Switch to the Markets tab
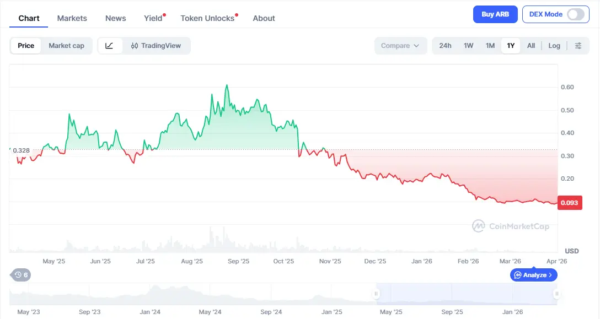Viewport: 600px width, 319px height. [x=72, y=18]
